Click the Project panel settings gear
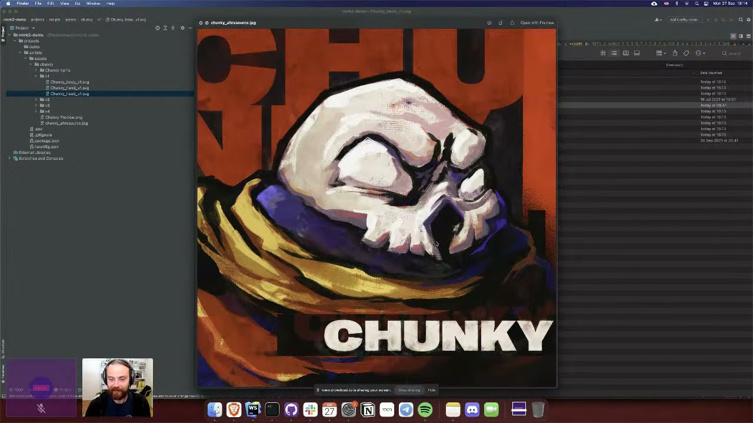Viewport: 753px width, 423px height. 182,28
